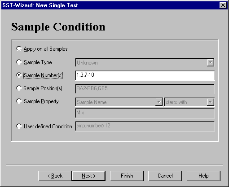
Task: Click the Sample Position(s) field showing RA2-RB6,GB5
Action: (x=145, y=89)
